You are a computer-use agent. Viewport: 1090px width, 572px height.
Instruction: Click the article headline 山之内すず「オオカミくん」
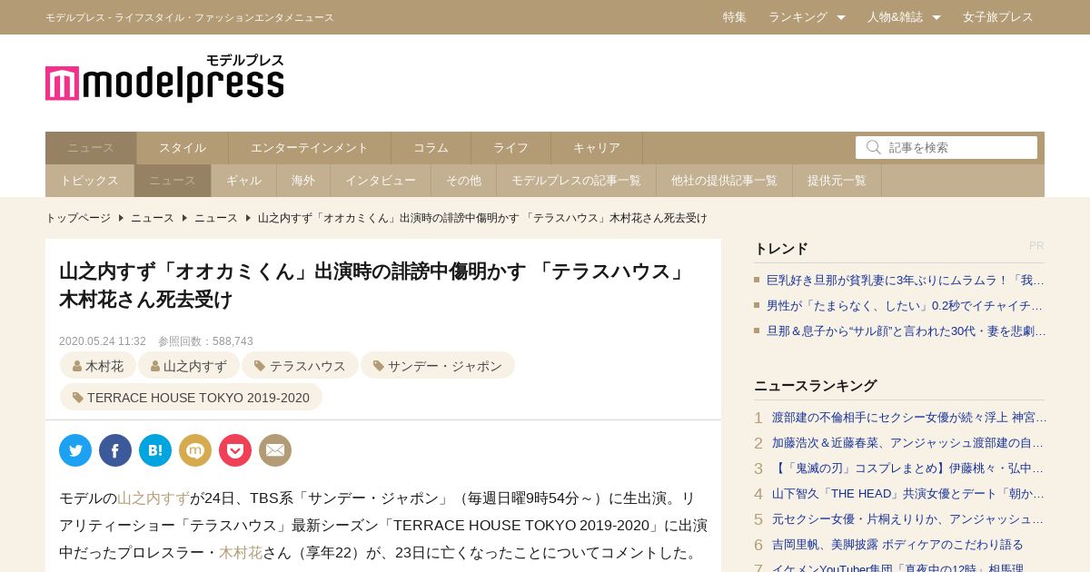[x=373, y=285]
